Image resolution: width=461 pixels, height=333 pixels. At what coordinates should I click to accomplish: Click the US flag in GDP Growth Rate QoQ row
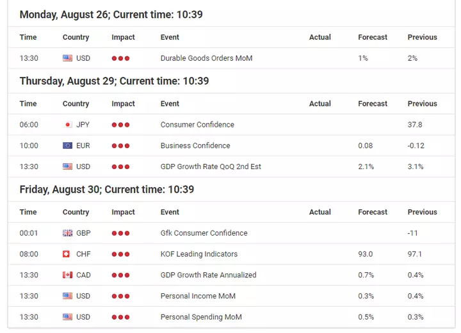click(x=67, y=166)
